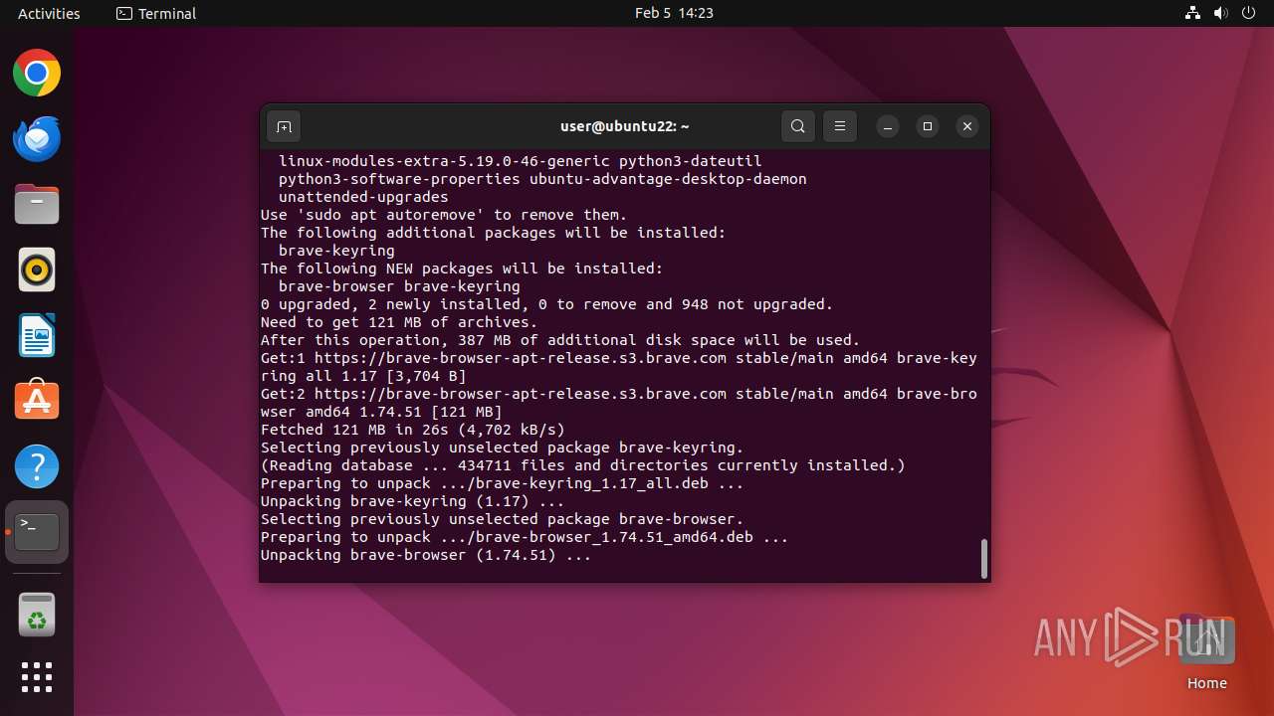Open the Files manager in dock
The image size is (1274, 716).
click(x=37, y=204)
